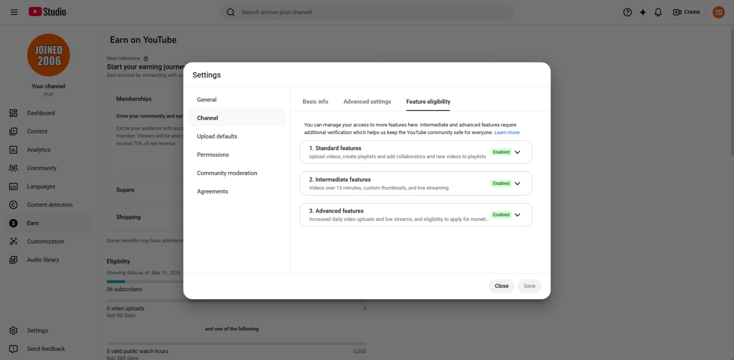Screen dimensions: 734x360
Task: Open Agreements settings section
Action: (x=236, y=191)
